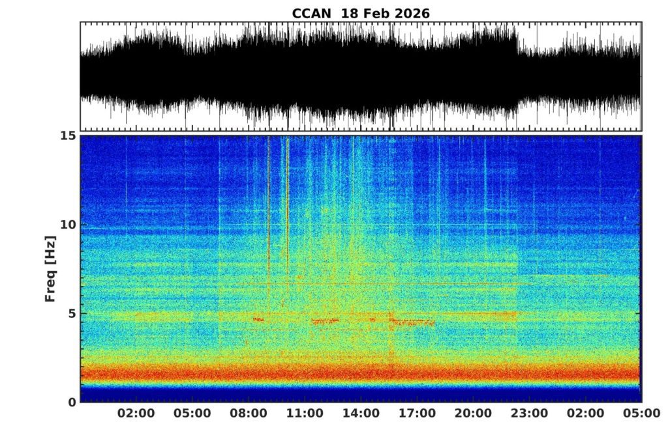Click the red streak near 4.5 Hz at 12:00
Screen dimensions: 668x437
point(325,321)
